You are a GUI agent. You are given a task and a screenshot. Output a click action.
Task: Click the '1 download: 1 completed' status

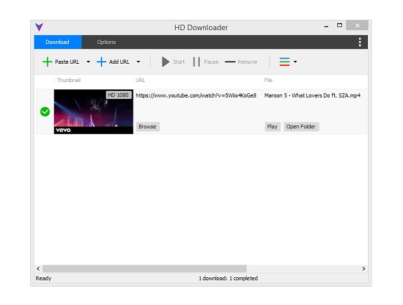[228, 279]
